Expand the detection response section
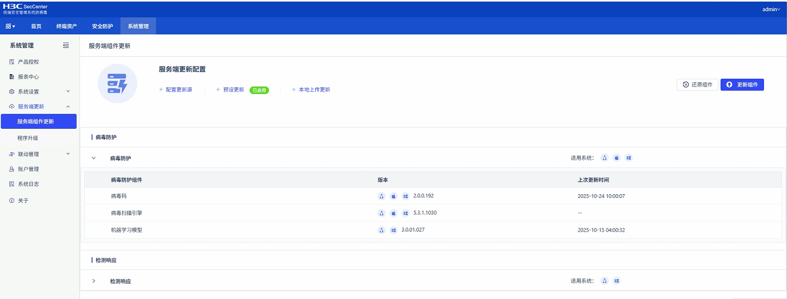The image size is (787, 299). click(x=94, y=281)
